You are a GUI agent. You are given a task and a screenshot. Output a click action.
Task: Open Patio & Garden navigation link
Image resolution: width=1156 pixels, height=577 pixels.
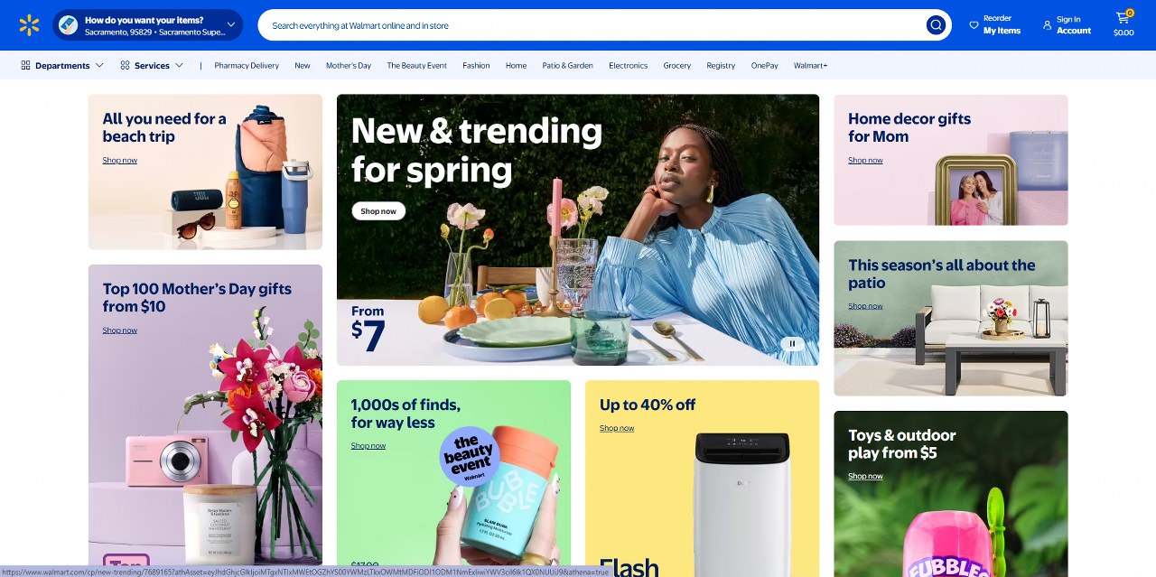pyautogui.click(x=568, y=65)
